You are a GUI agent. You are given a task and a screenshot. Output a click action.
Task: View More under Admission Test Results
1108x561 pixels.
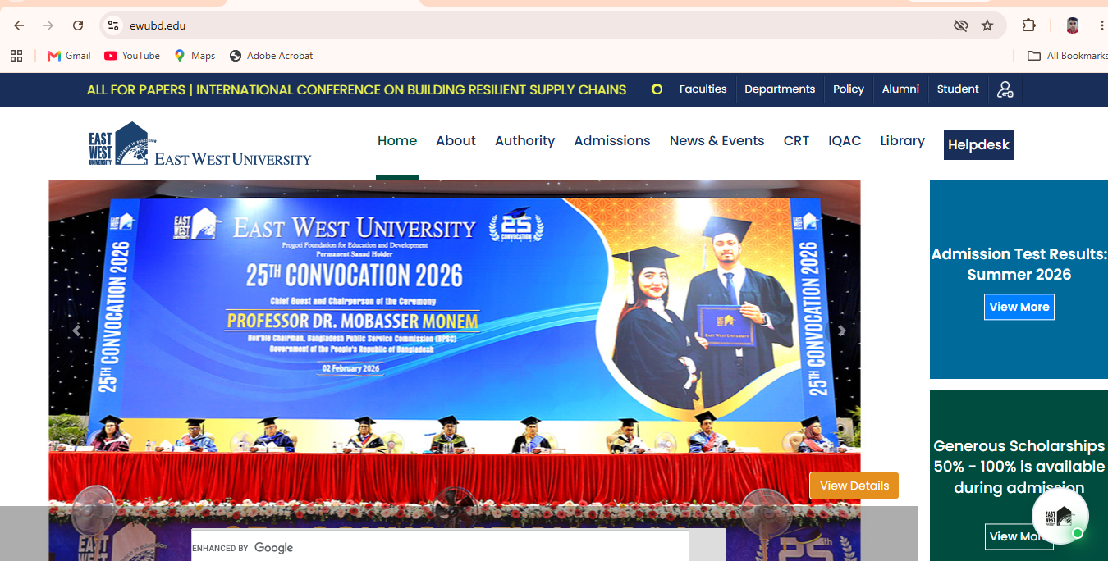[1019, 307]
